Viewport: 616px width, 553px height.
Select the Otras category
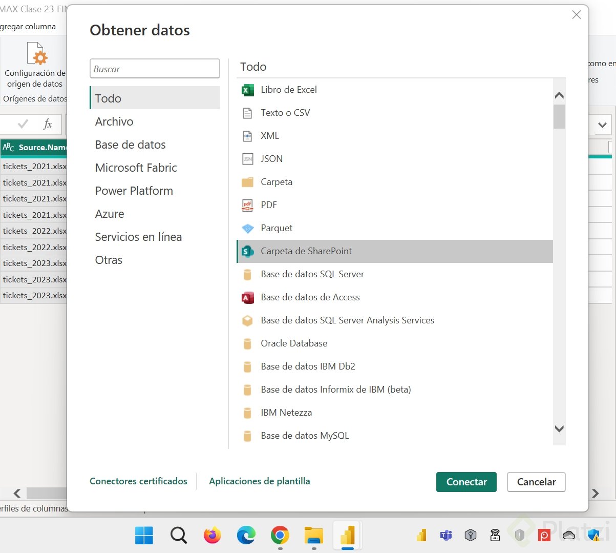click(155, 260)
